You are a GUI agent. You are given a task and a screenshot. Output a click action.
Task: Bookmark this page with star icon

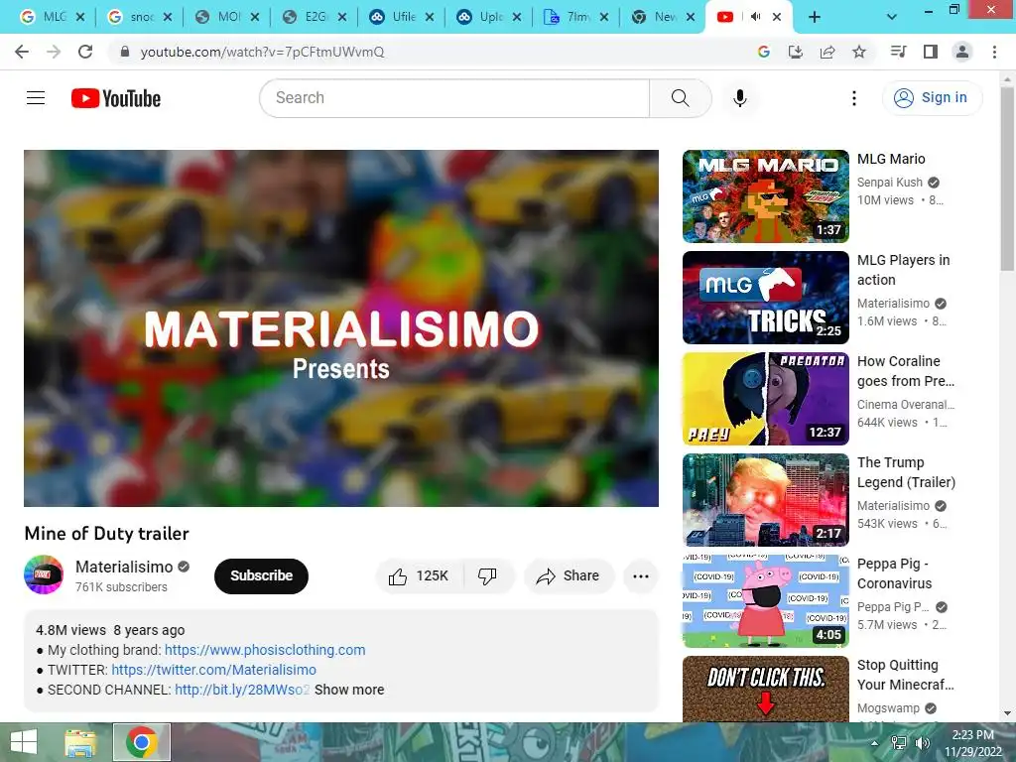click(x=859, y=52)
